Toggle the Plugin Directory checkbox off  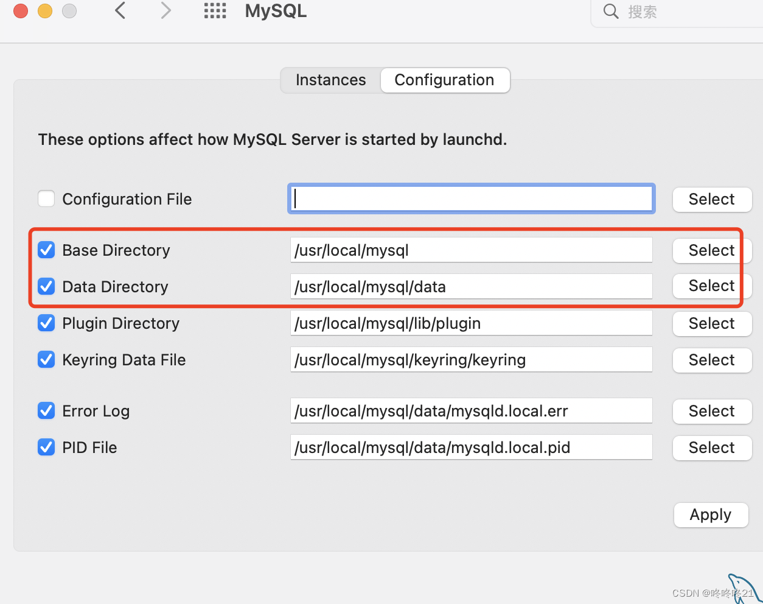point(46,323)
